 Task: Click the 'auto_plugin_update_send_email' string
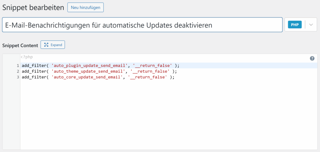(90, 66)
